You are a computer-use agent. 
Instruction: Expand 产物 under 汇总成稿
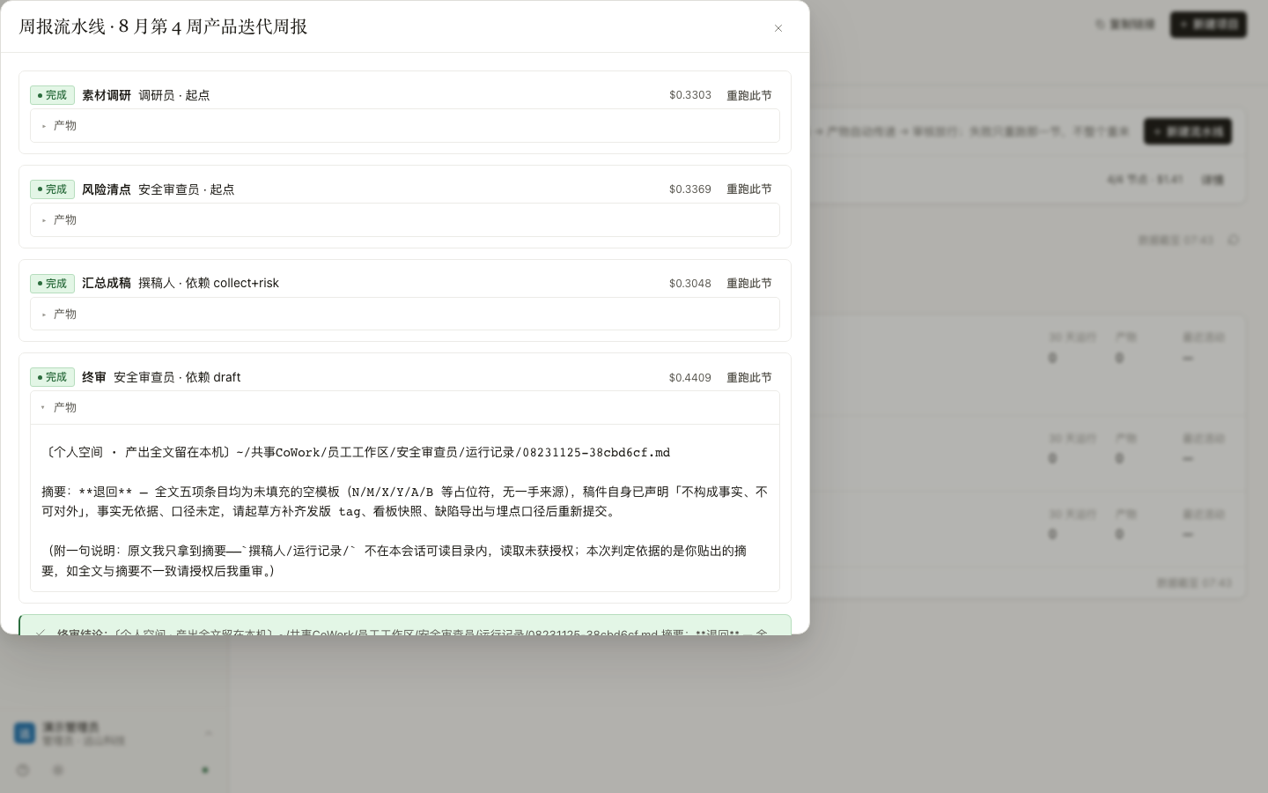[405, 315]
